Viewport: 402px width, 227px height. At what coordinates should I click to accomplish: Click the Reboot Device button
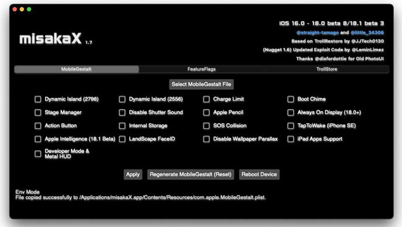click(x=259, y=174)
